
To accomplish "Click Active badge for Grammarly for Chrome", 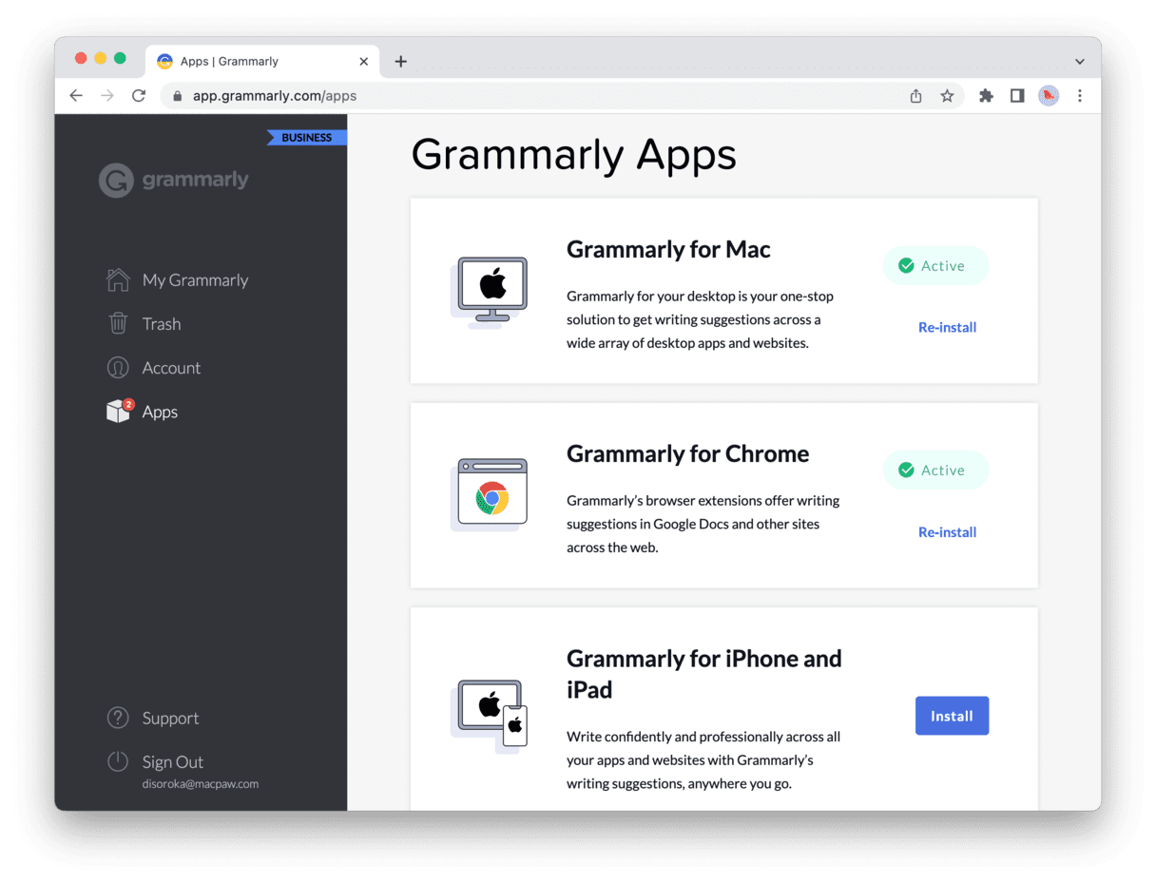I will tap(935, 470).
